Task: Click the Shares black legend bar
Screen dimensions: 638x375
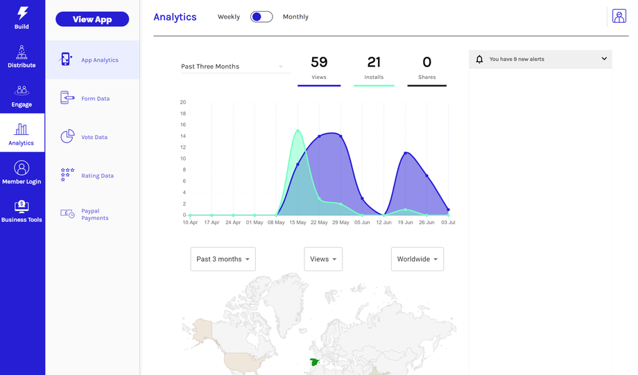Action: pyautogui.click(x=426, y=86)
